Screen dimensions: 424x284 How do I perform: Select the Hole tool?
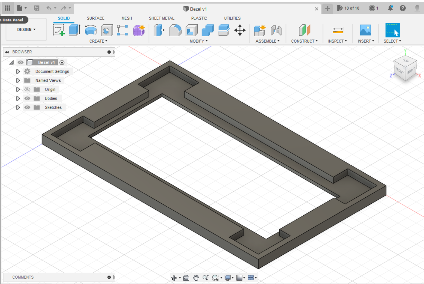tap(107, 30)
